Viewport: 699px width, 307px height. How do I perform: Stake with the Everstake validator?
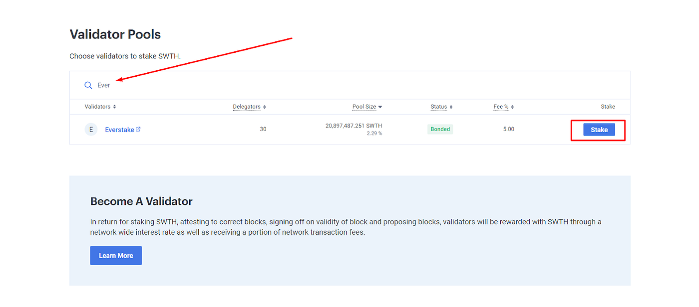599,130
